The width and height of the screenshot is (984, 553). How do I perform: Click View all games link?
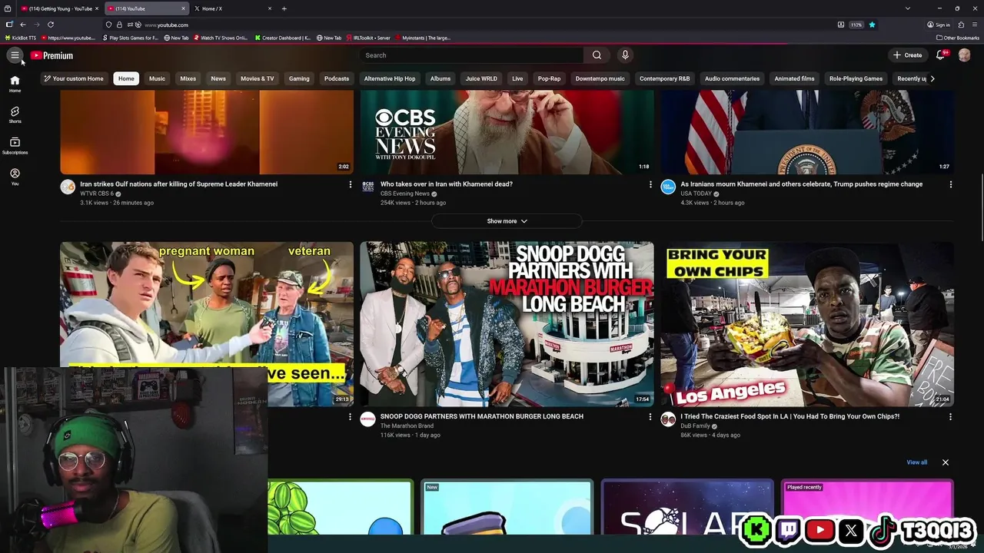pos(916,462)
